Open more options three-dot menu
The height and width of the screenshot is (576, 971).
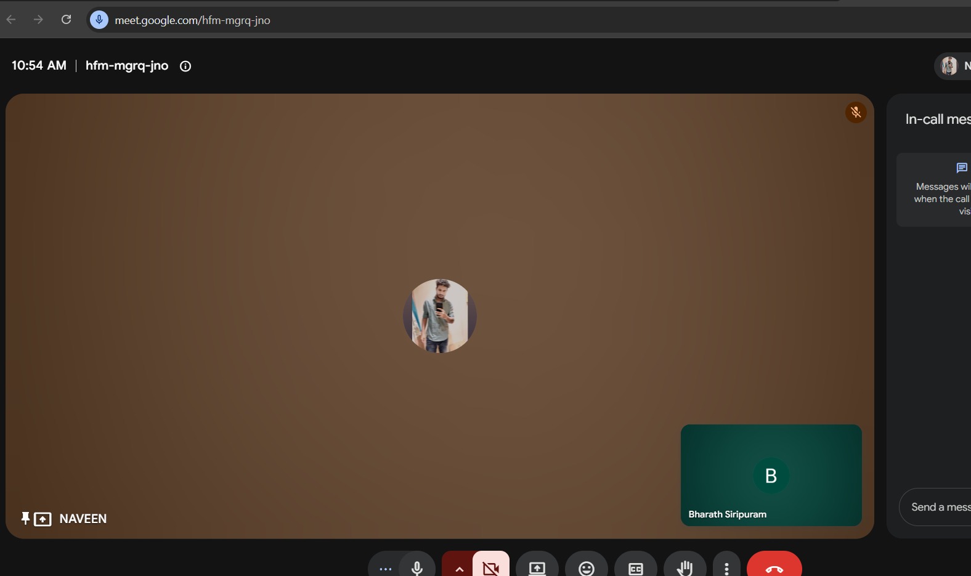pyautogui.click(x=727, y=567)
